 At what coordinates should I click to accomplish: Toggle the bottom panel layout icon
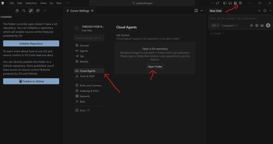point(230,3)
